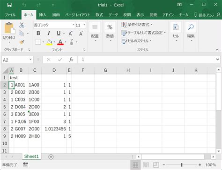Open borders dropdown arrow
222x170 pixels.
[43, 42]
